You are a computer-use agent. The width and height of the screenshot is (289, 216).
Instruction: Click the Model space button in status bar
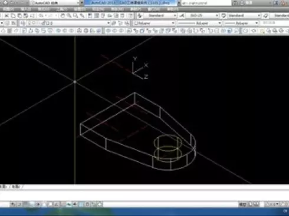click(242, 204)
